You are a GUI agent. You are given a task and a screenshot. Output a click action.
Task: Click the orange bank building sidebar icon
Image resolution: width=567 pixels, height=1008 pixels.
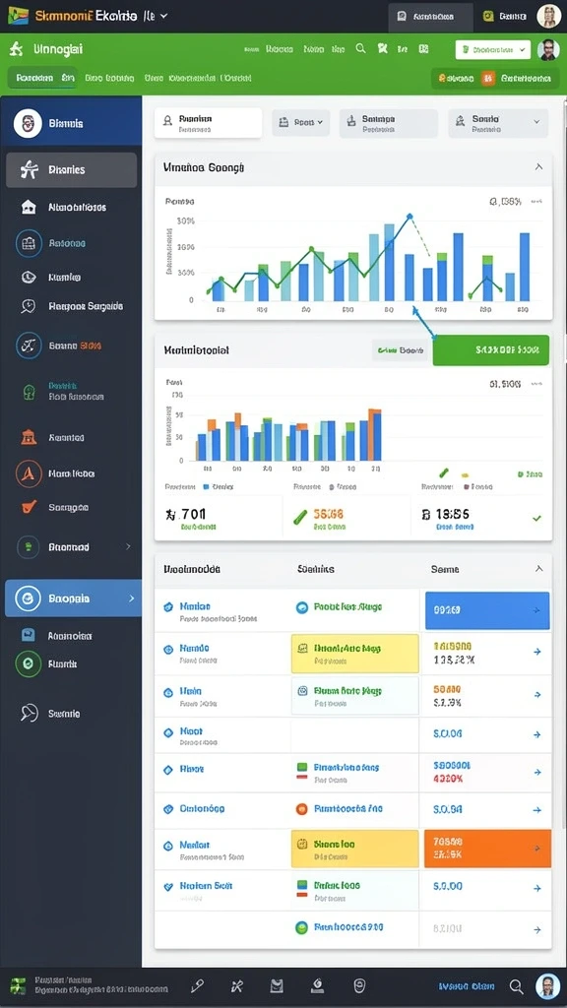(29, 437)
